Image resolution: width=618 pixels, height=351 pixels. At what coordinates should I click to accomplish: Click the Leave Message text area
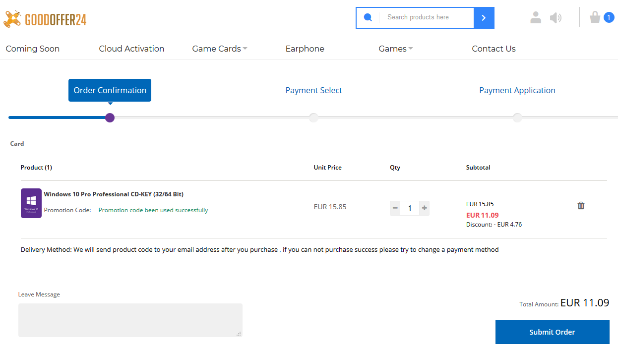[x=130, y=320]
